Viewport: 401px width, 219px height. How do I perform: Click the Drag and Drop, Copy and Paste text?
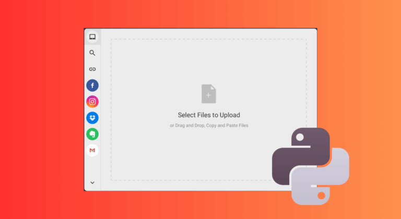tap(209, 125)
